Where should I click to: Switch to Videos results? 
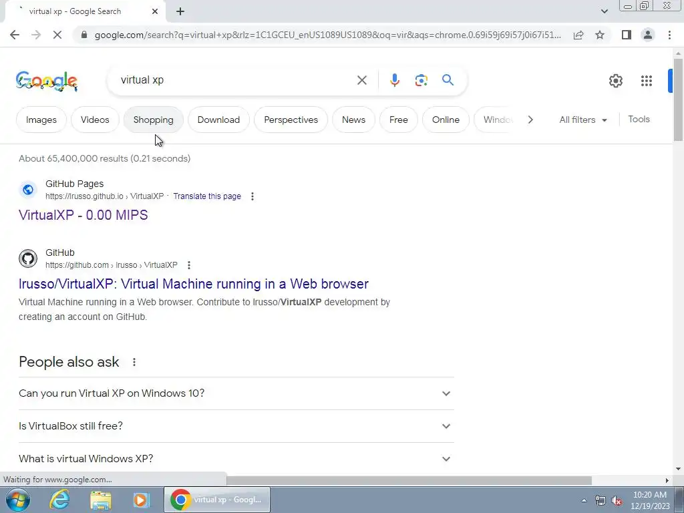[x=95, y=120]
